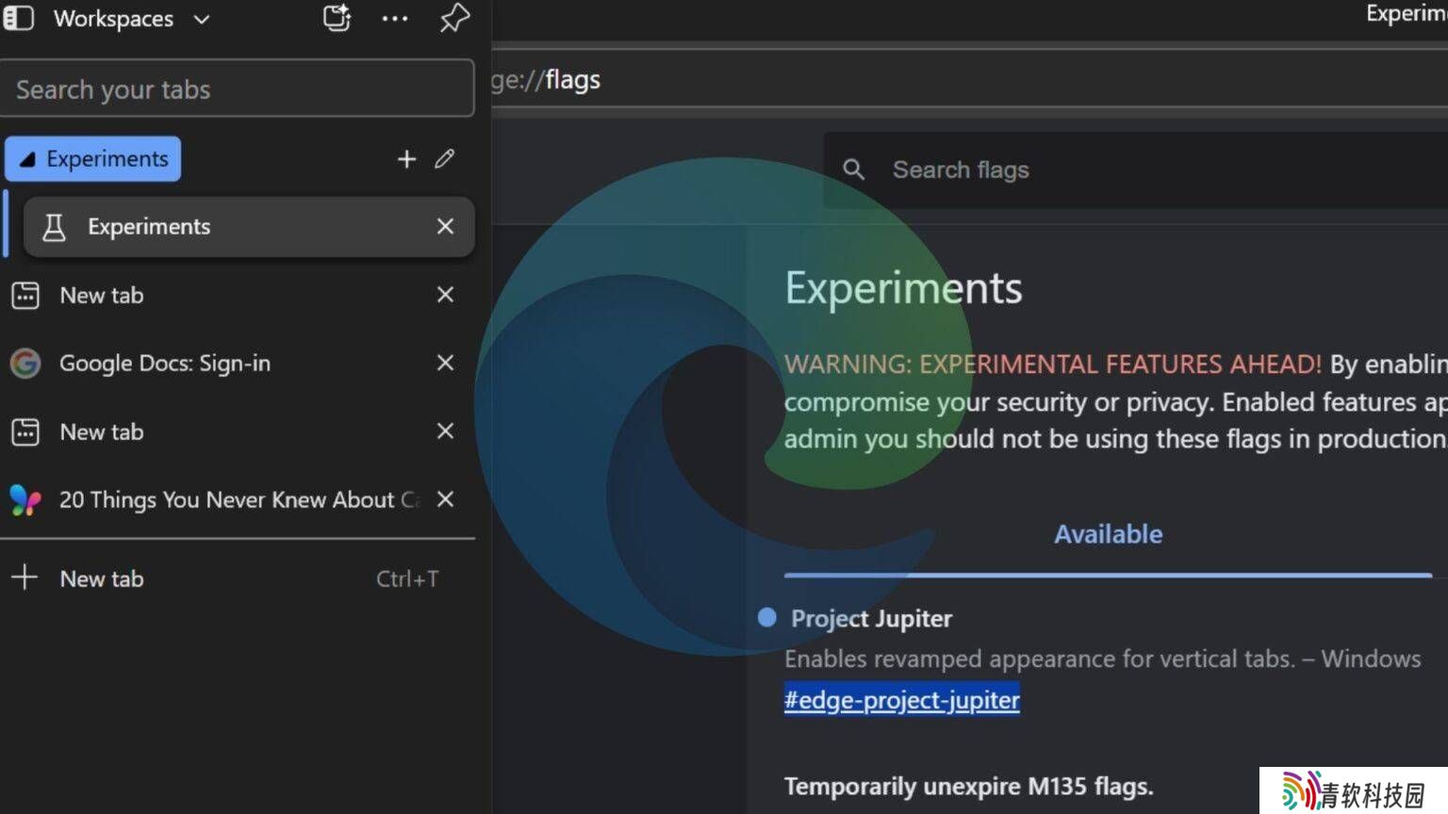Expand the Workspaces dropdown chevron

click(202, 19)
